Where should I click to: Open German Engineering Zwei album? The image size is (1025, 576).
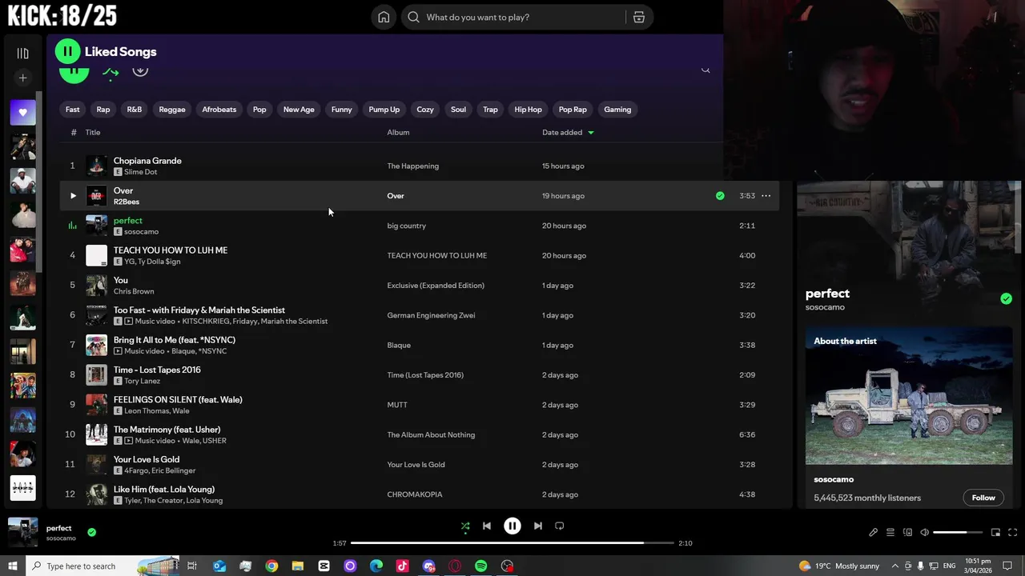point(431,315)
